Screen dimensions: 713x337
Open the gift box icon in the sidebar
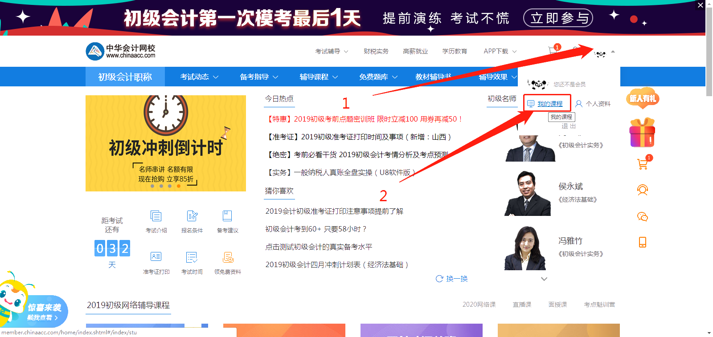point(642,133)
